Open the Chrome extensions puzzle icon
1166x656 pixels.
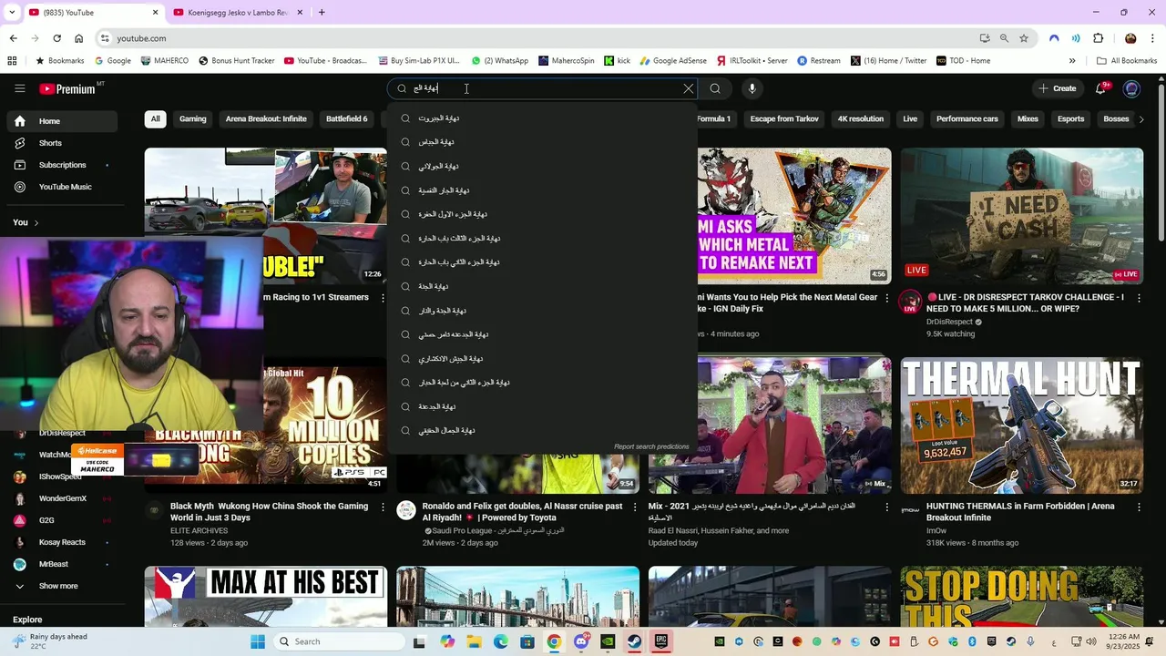1099,38
